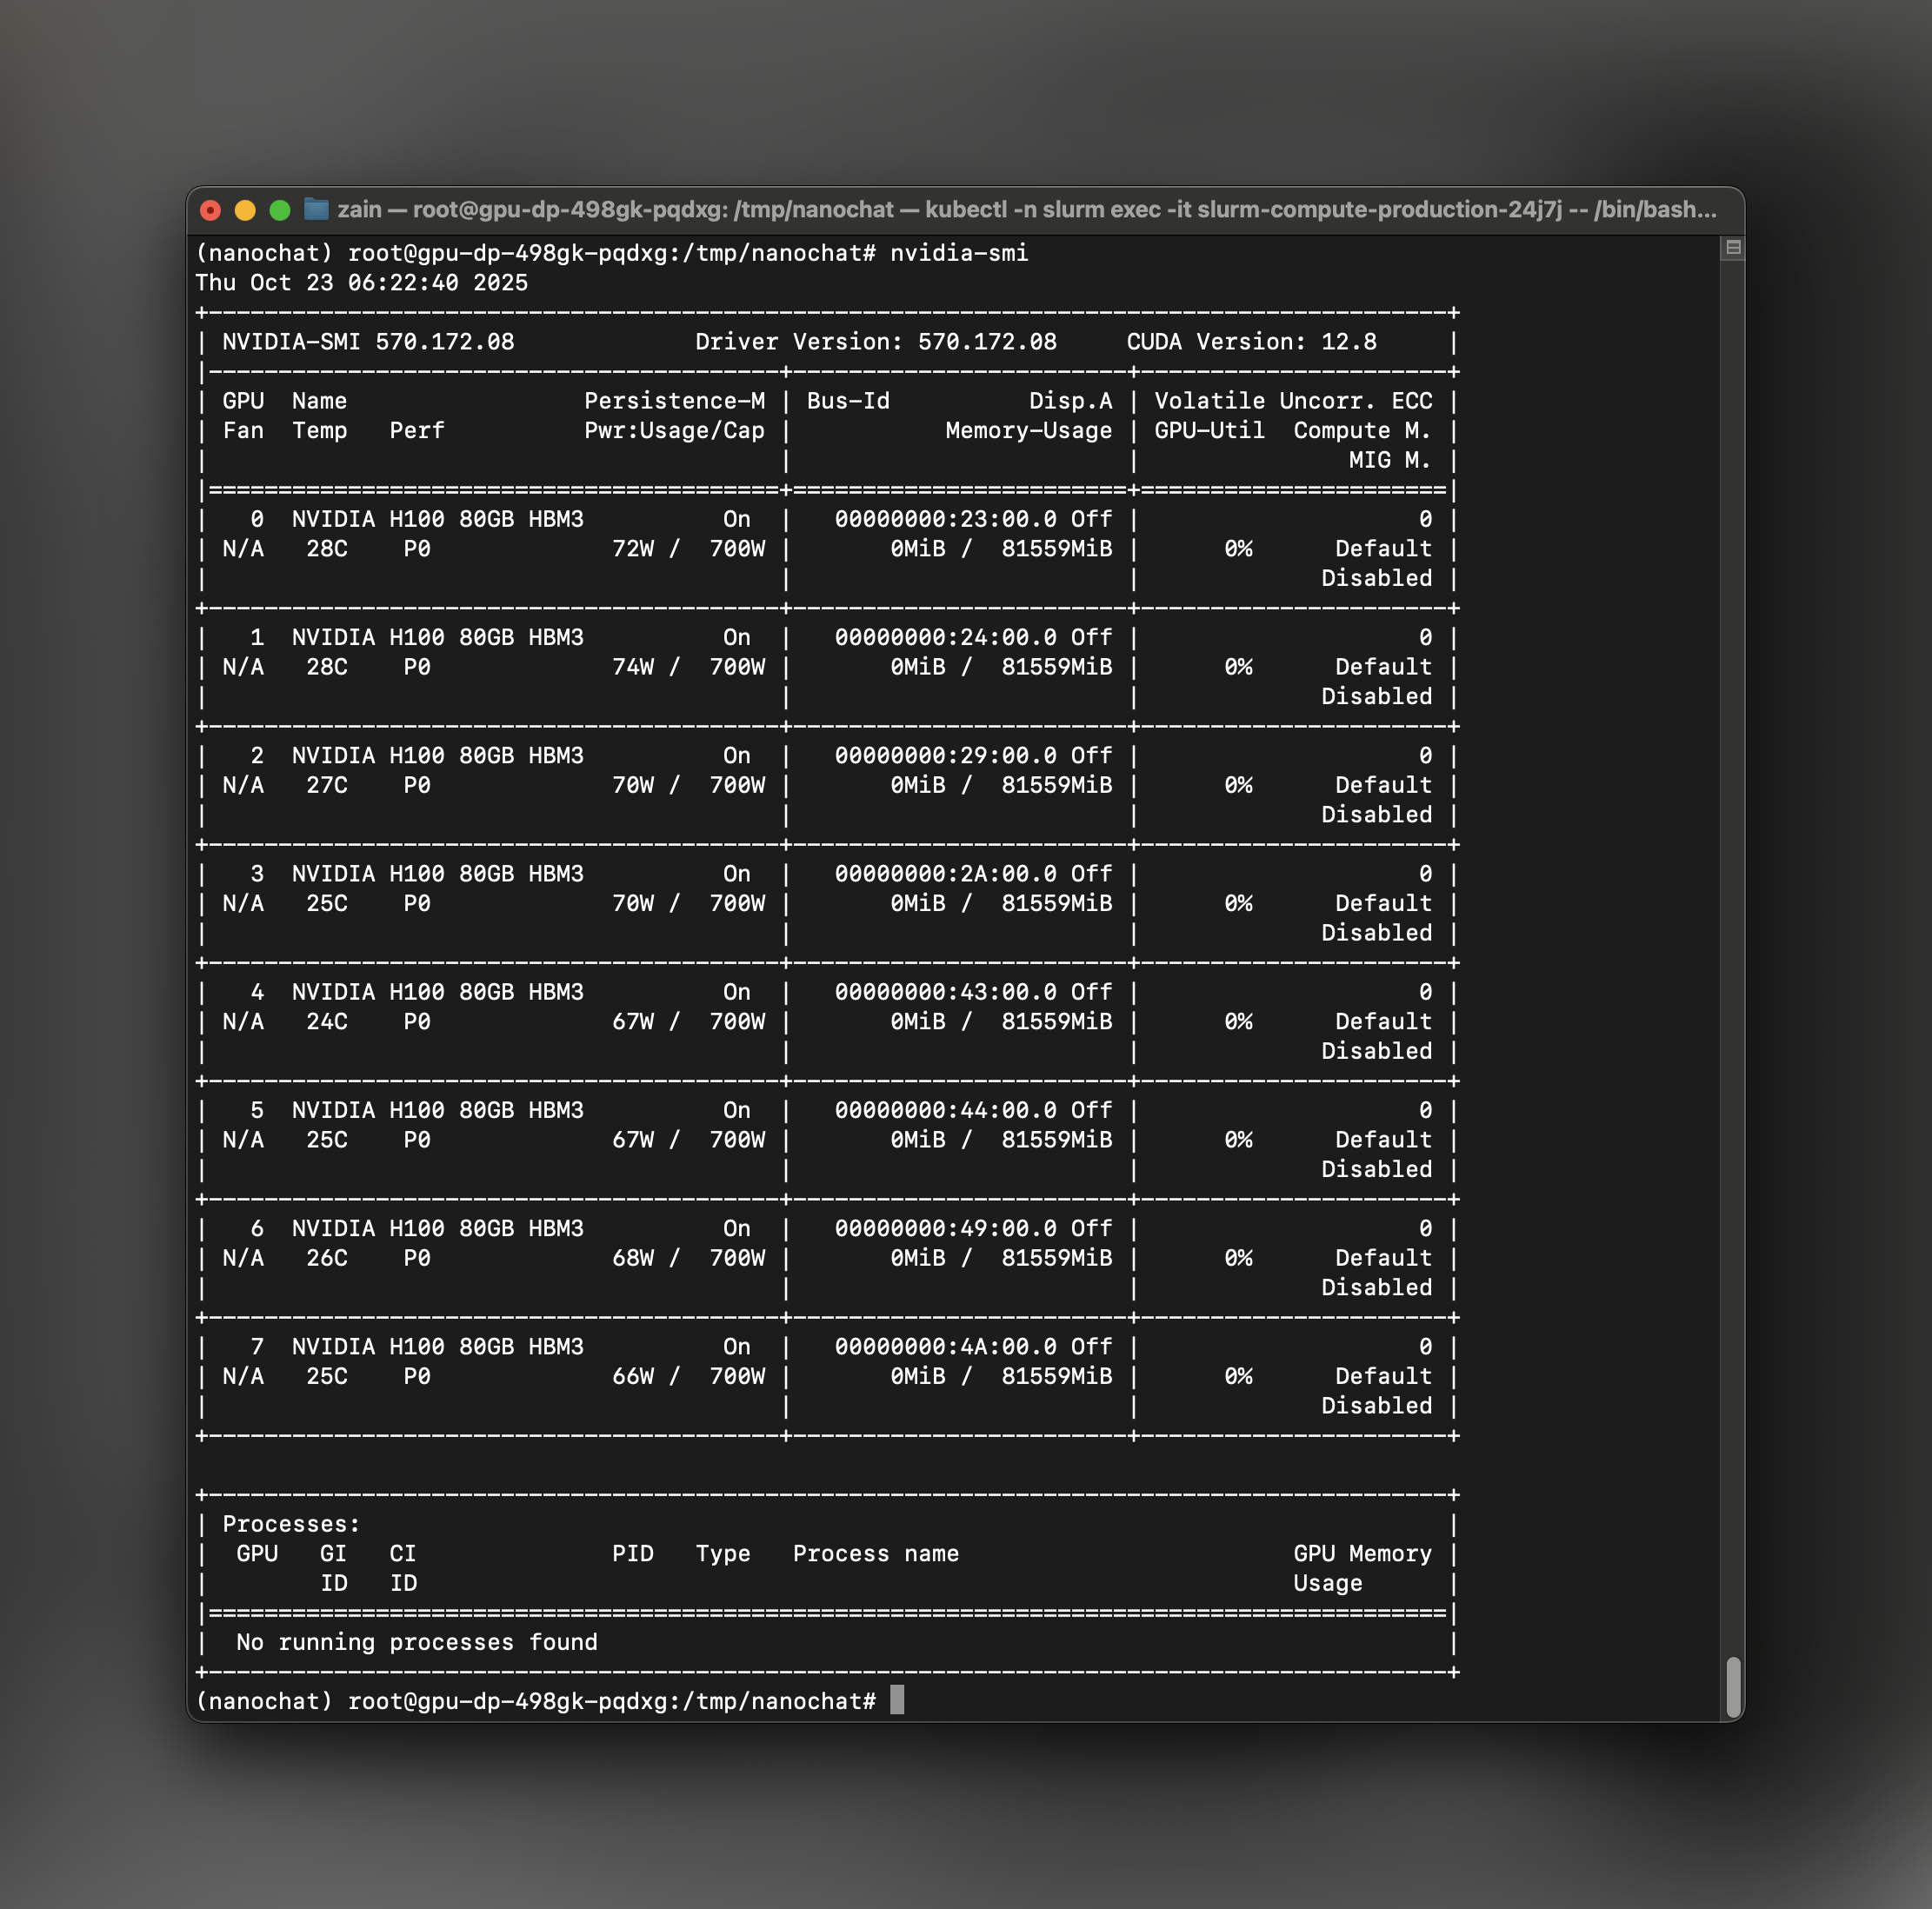
Task: Click the "Persistence-M" column header
Action: (x=674, y=401)
